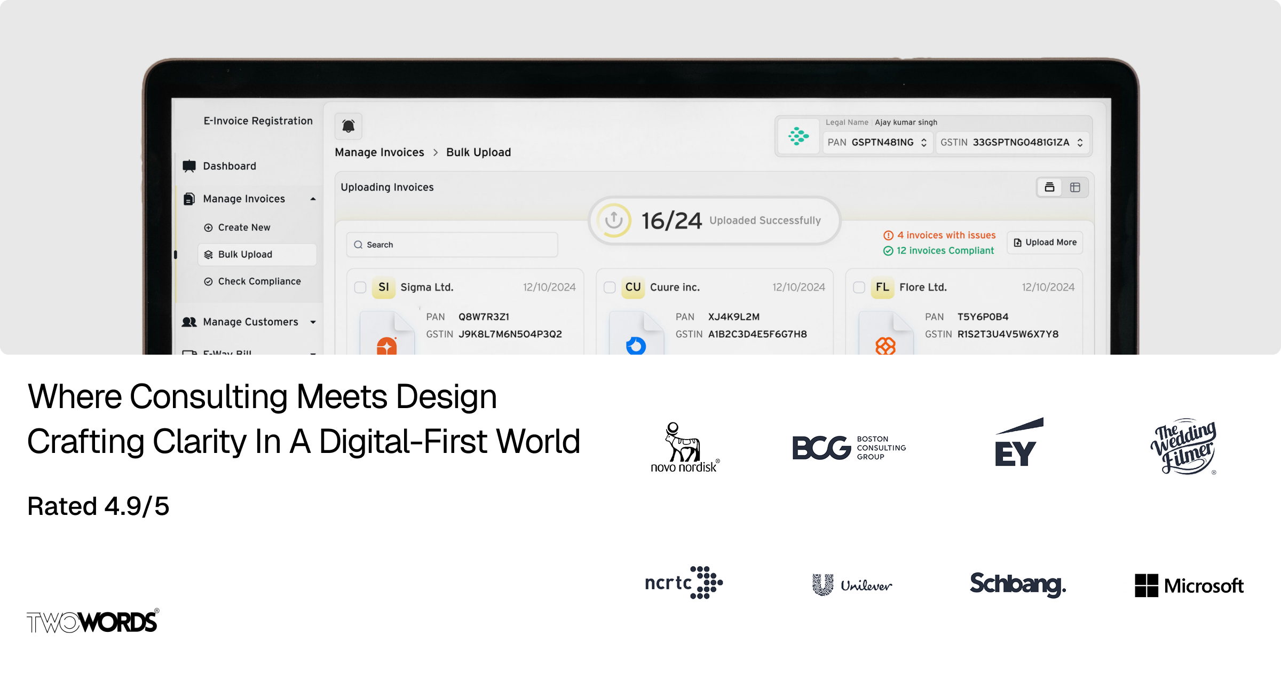
Task: Click the Check Compliance checkmark icon
Action: click(x=208, y=281)
